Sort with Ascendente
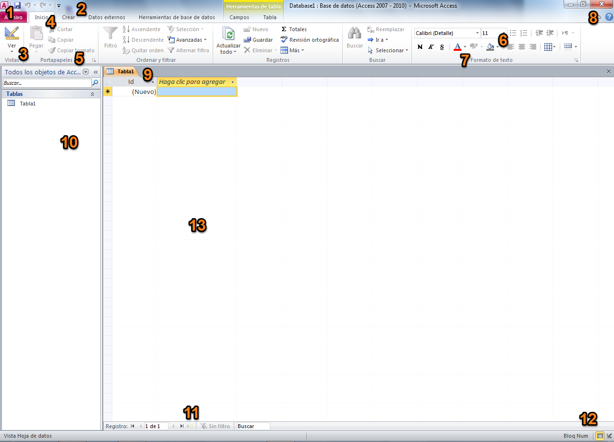Viewport: 614px width, 442px height. (x=141, y=29)
